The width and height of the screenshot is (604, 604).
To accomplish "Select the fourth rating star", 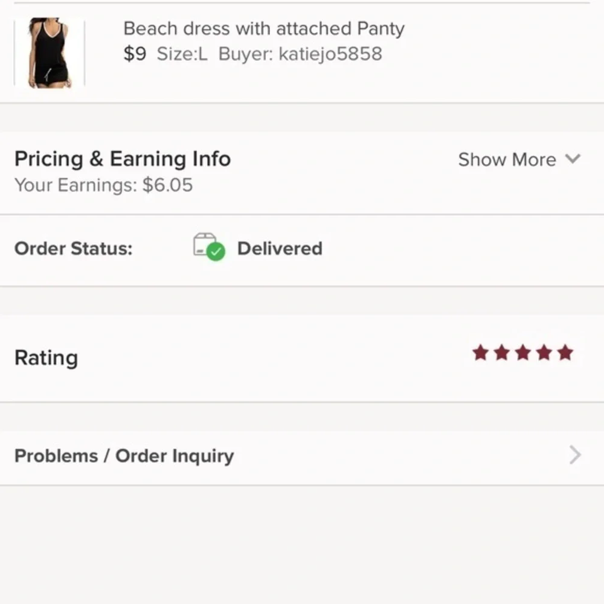I will point(545,353).
